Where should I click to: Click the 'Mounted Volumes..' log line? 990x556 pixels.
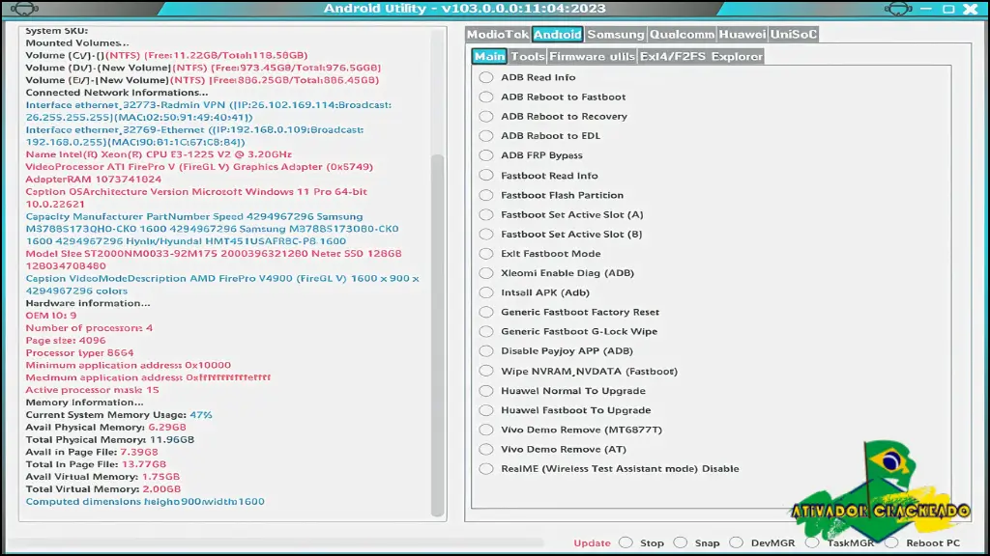[x=77, y=42]
